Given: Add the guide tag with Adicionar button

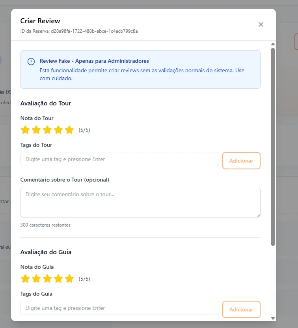Looking at the screenshot, I should coord(241,309).
